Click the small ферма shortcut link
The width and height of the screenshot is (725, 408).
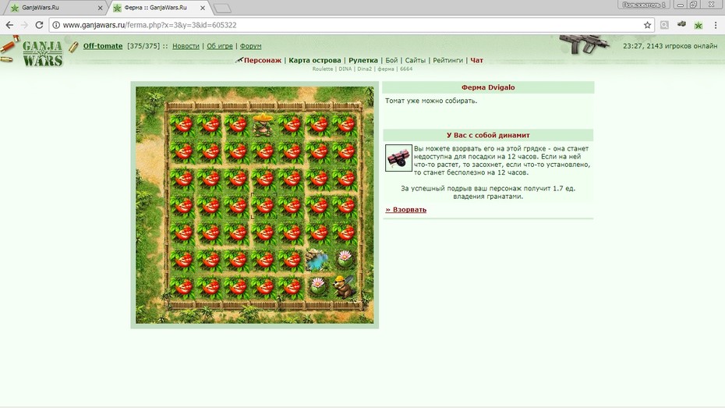[386, 69]
